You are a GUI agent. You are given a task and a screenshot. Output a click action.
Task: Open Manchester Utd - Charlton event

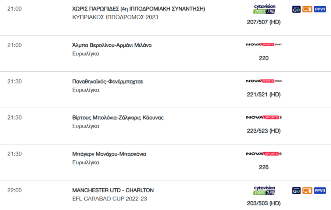tap(113, 191)
